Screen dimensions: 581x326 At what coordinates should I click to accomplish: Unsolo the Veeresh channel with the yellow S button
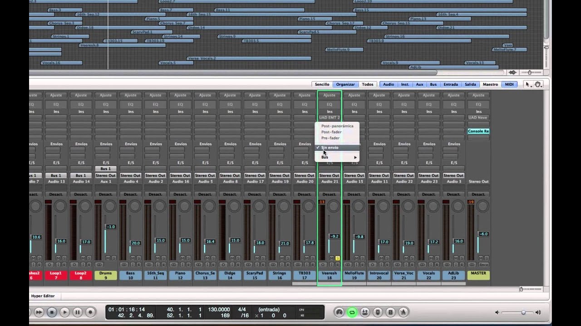coord(337,258)
